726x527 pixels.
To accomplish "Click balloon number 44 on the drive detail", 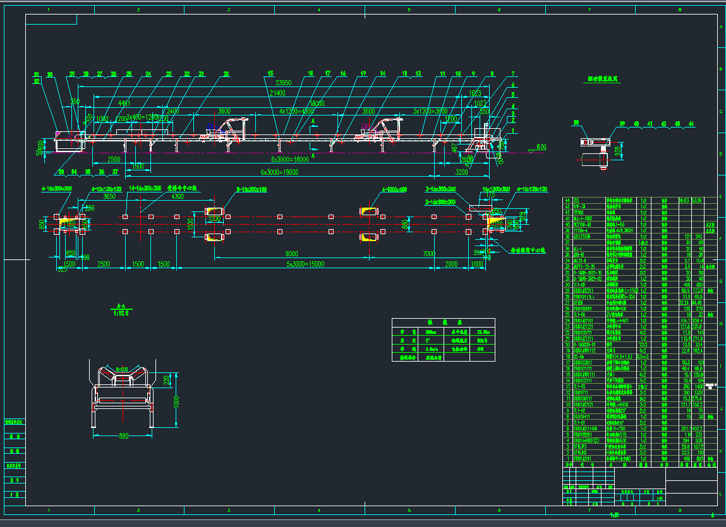I will point(691,124).
